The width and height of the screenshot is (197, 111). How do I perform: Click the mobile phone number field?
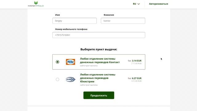[99, 35]
